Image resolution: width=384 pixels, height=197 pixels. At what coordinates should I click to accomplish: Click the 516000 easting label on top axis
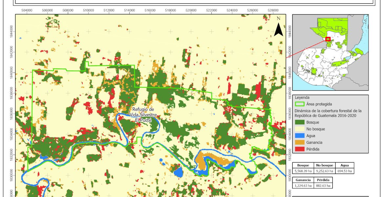[x=150, y=11]
